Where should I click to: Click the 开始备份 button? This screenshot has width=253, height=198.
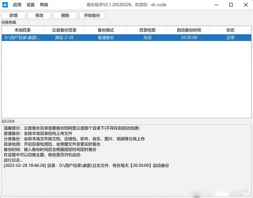click(x=92, y=16)
